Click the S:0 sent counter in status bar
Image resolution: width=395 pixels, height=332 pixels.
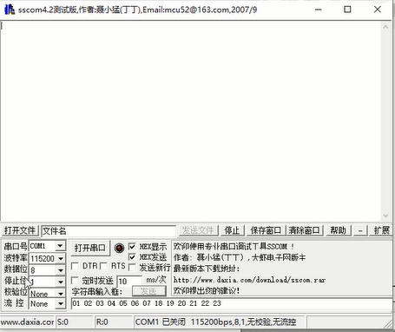pos(63,322)
